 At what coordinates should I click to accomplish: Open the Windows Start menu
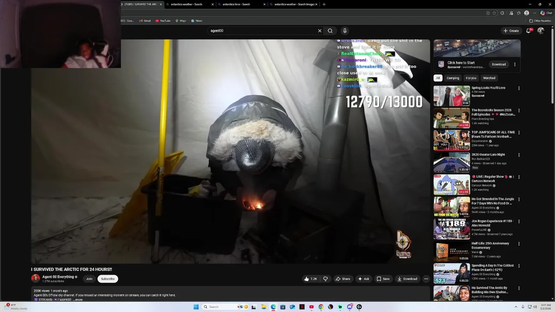click(196, 307)
